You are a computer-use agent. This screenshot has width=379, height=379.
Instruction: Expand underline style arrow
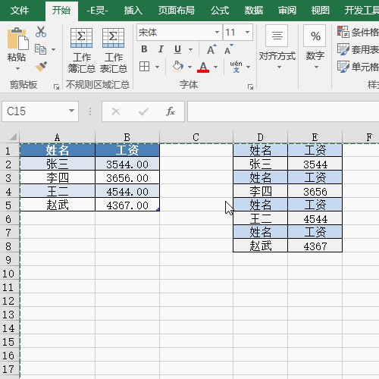coord(191,49)
